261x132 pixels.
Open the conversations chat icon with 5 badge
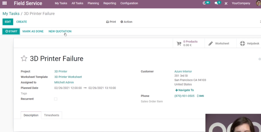tap(218, 3)
